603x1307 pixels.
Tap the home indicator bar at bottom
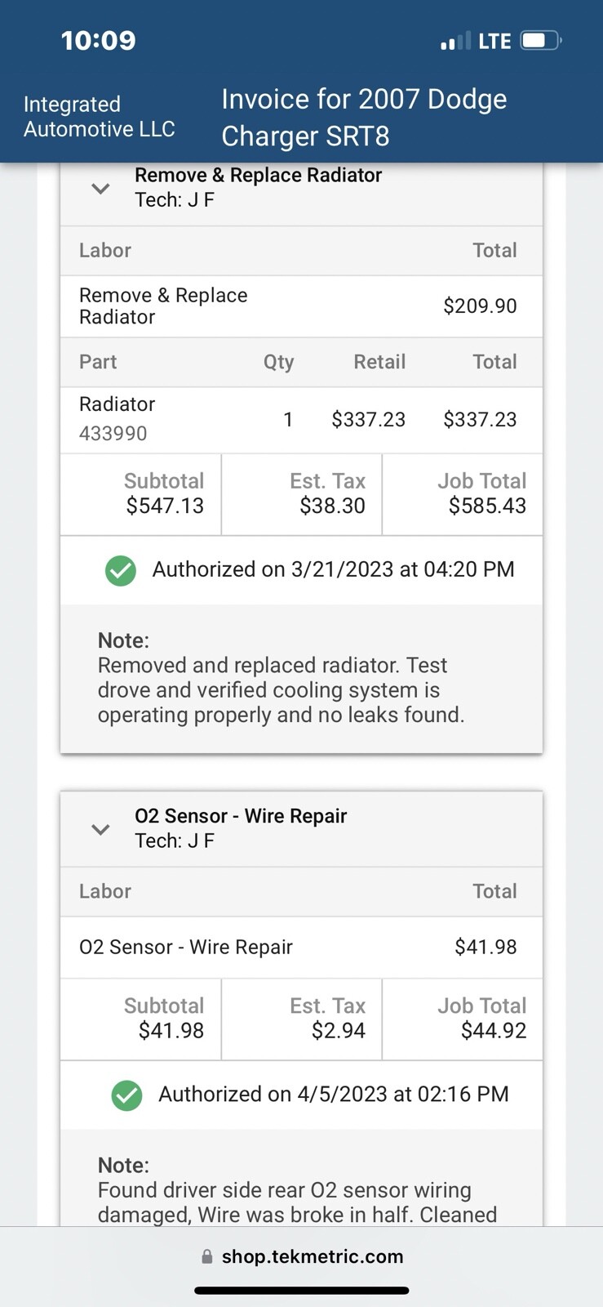tap(301, 1291)
